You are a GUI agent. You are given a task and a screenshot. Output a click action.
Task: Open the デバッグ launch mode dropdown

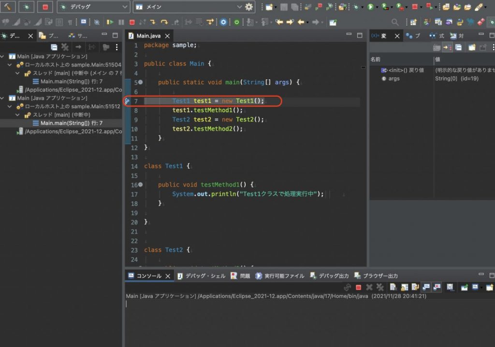(125, 7)
